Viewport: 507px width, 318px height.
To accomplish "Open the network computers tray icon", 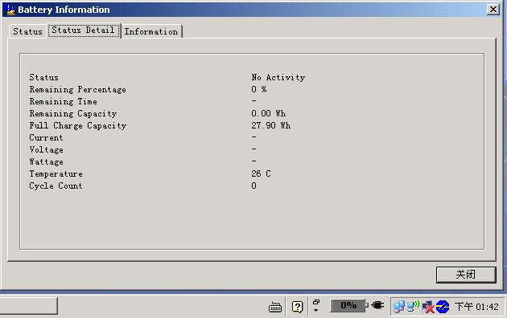I will click(x=399, y=307).
